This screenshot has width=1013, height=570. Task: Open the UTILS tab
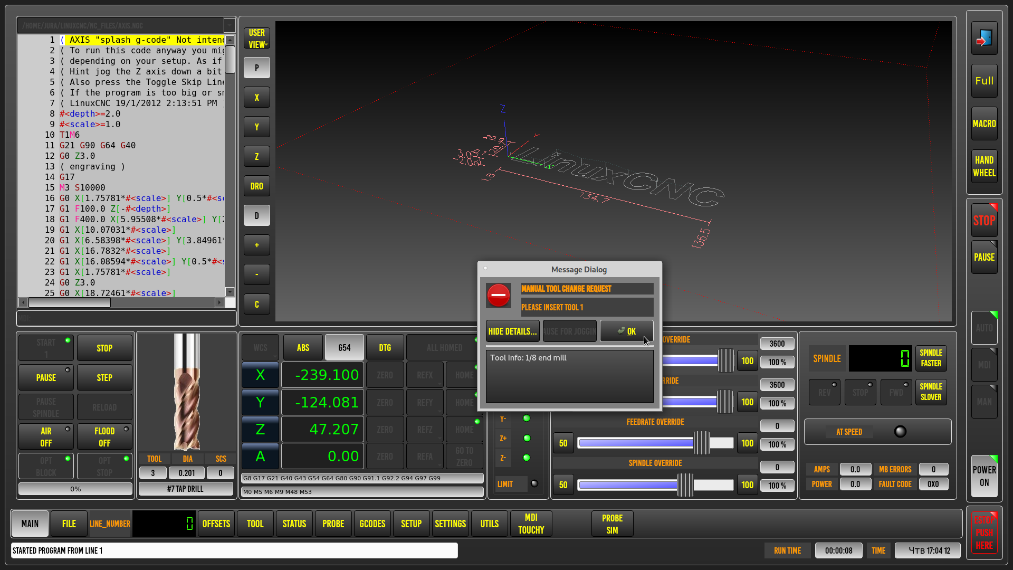490,524
